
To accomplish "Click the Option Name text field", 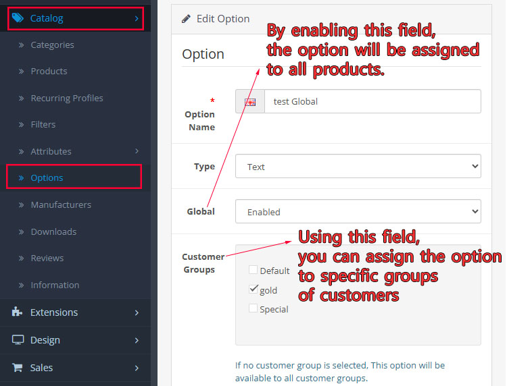I will (x=372, y=102).
